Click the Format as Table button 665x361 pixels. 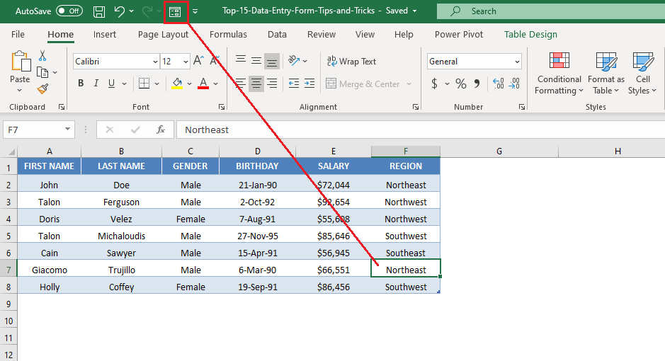606,73
